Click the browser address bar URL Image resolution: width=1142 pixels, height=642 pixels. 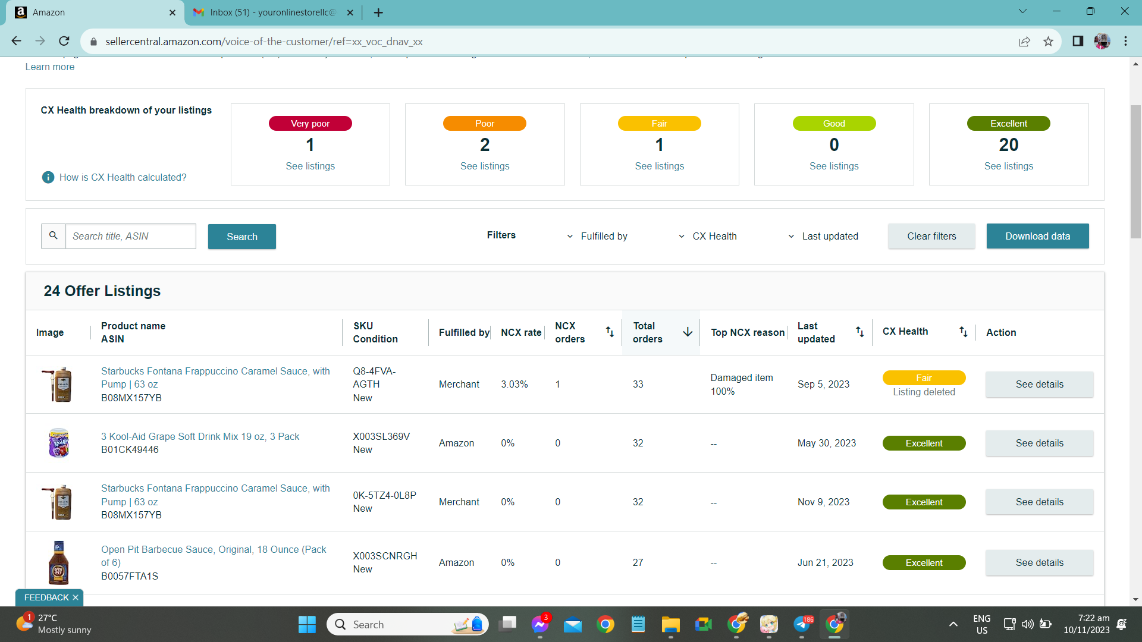pos(264,42)
